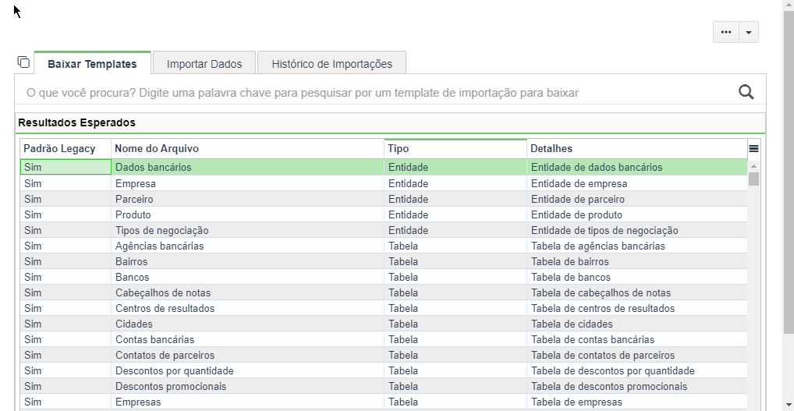This screenshot has height=411, width=794.
Task: Click Entidade de tipos de negociação cell
Action: (637, 230)
